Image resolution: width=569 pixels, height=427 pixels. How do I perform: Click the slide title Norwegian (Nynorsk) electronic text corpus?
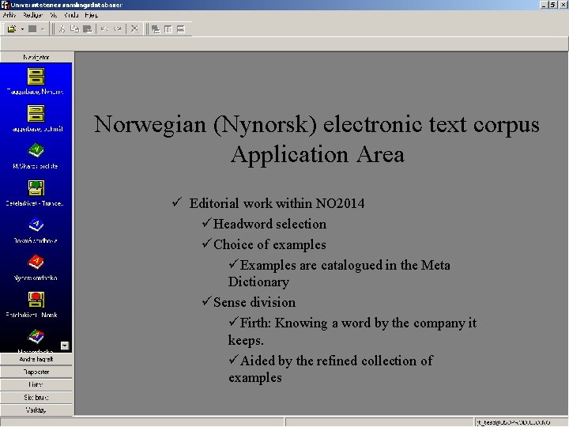[317, 125]
